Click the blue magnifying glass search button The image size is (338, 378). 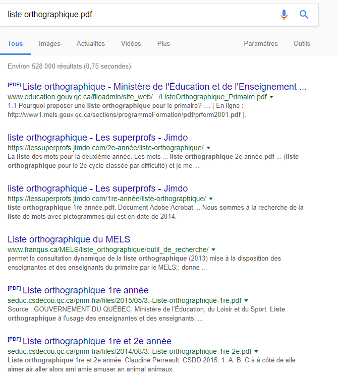[x=304, y=15]
